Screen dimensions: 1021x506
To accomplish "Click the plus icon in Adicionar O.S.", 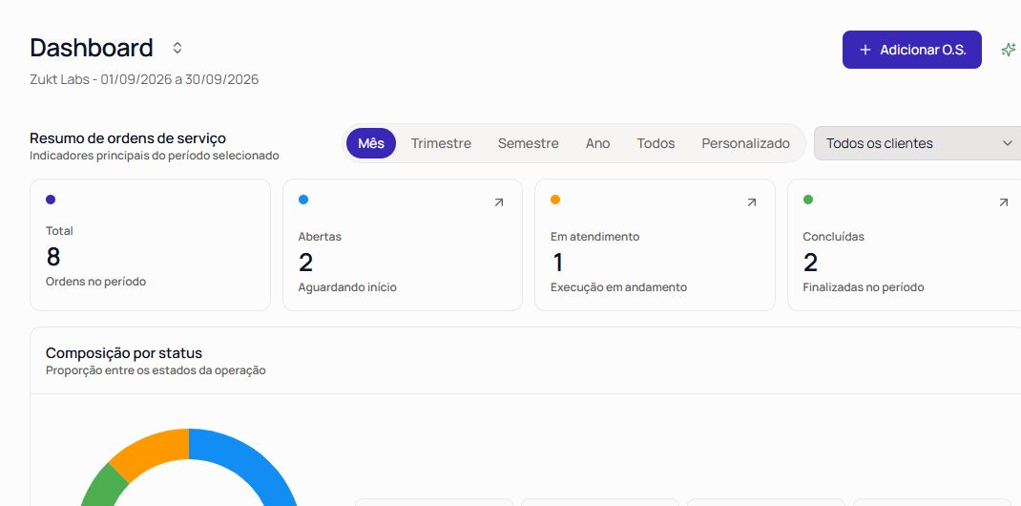I will [x=865, y=50].
